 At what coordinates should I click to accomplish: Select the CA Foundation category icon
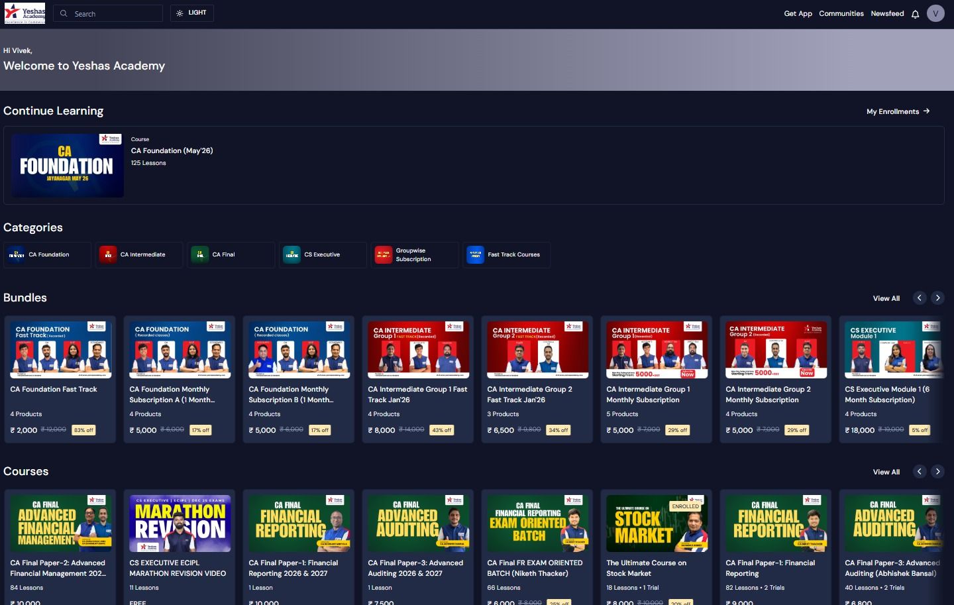pyautogui.click(x=17, y=255)
